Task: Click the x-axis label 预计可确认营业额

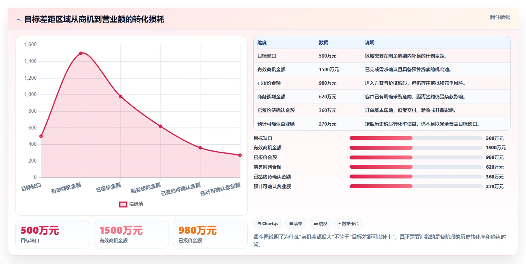Action: (220, 189)
